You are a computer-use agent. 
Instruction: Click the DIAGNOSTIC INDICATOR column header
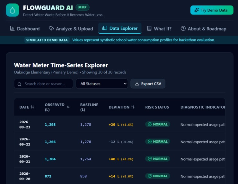[203, 107]
